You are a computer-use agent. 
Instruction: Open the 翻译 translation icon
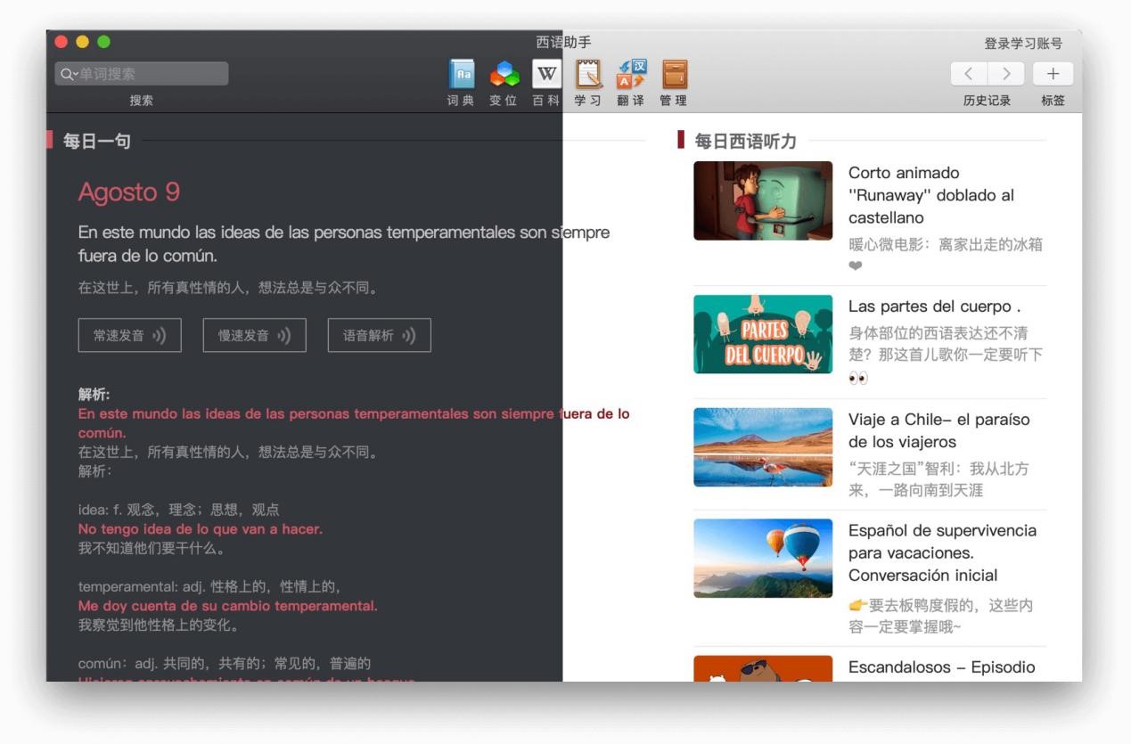pyautogui.click(x=632, y=74)
